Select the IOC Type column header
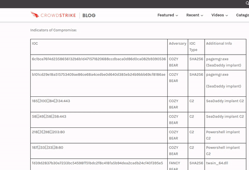The height and width of the screenshot is (170, 249). click(x=193, y=47)
